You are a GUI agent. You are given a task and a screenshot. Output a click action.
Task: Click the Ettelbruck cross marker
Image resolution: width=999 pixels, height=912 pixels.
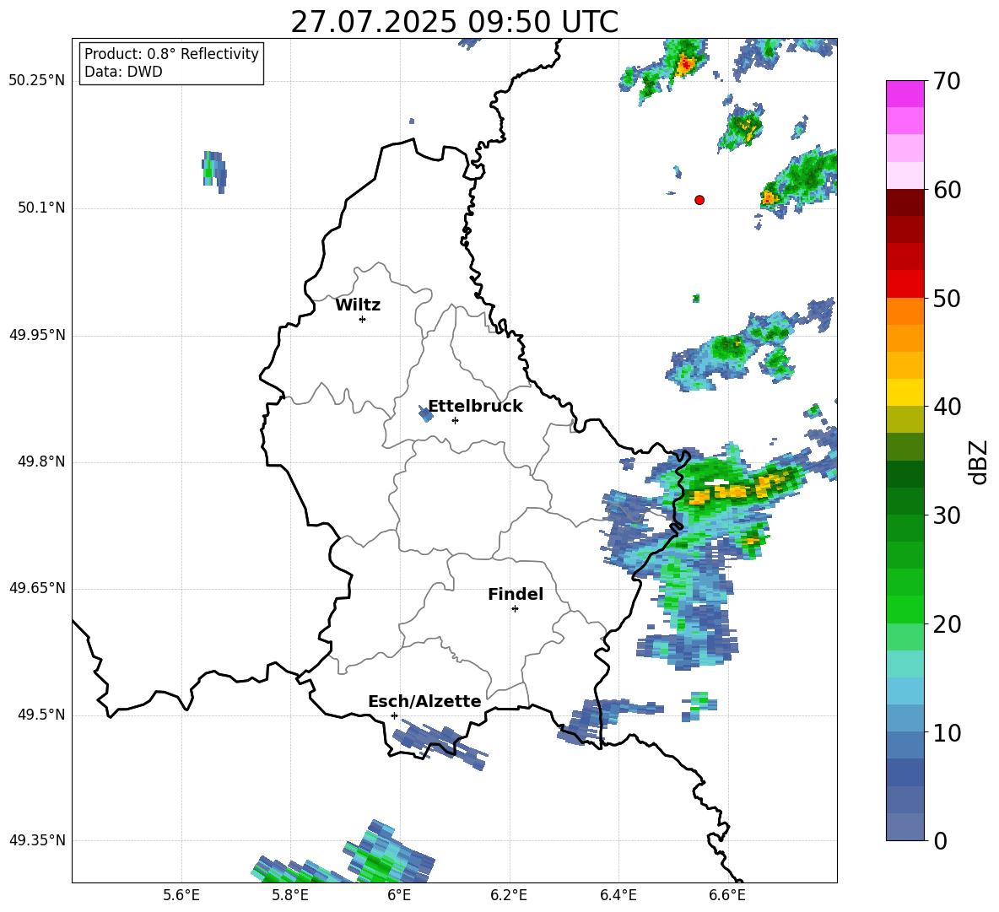click(x=455, y=420)
